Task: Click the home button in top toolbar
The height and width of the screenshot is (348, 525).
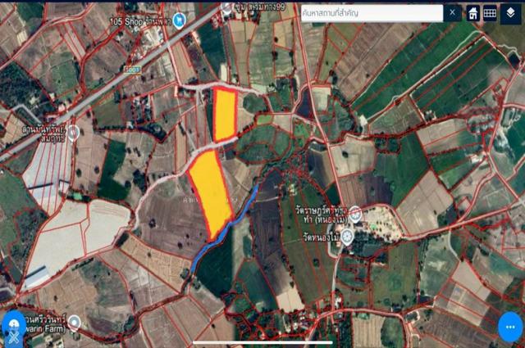Action: pos(473,13)
